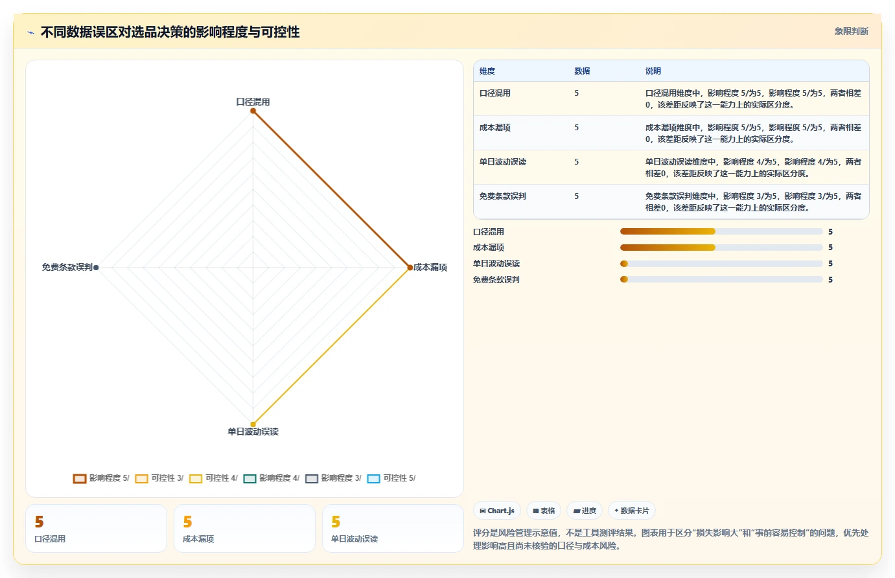Image resolution: width=895 pixels, height=578 pixels.
Task: Select the 成本漏项 cell in the table
Action: pos(495,128)
